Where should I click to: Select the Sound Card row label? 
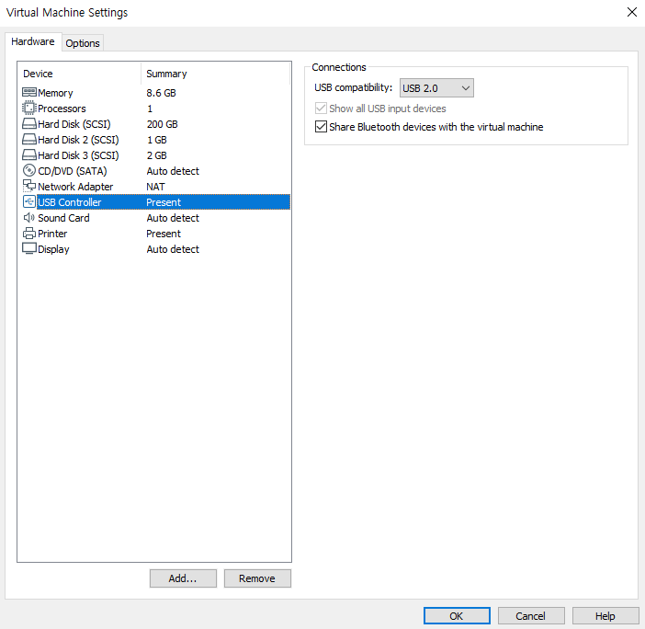pos(63,218)
